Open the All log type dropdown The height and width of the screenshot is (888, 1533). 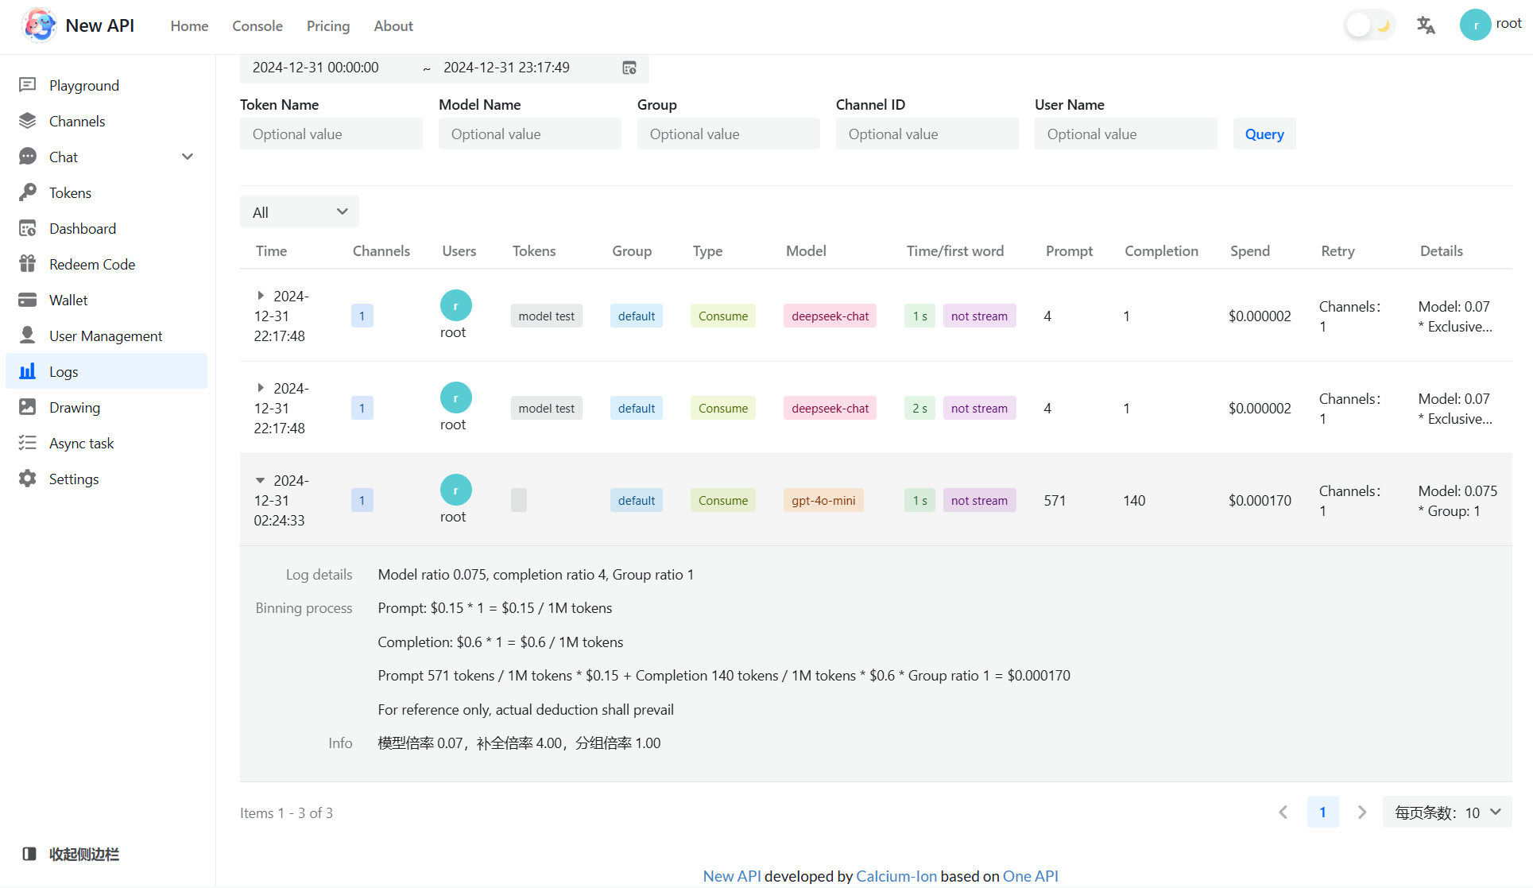[299, 211]
